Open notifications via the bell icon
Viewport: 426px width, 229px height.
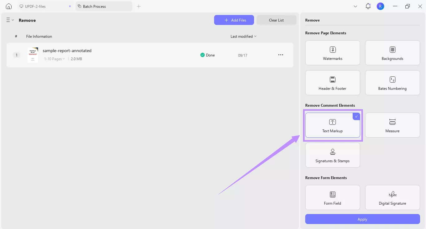click(368, 6)
